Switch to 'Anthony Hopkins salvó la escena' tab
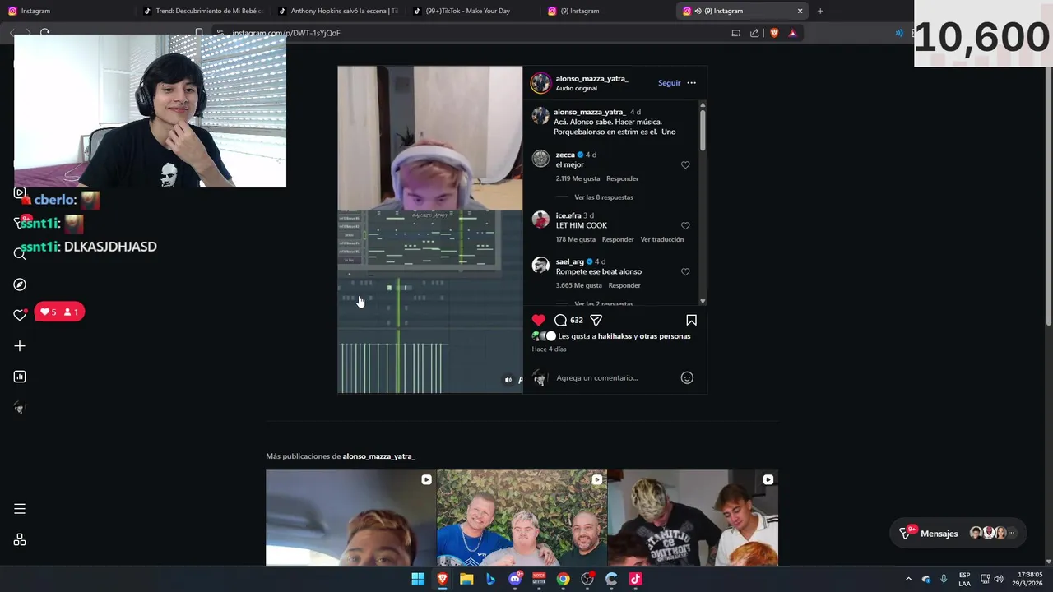Viewport: 1053px width, 592px height. click(x=337, y=11)
